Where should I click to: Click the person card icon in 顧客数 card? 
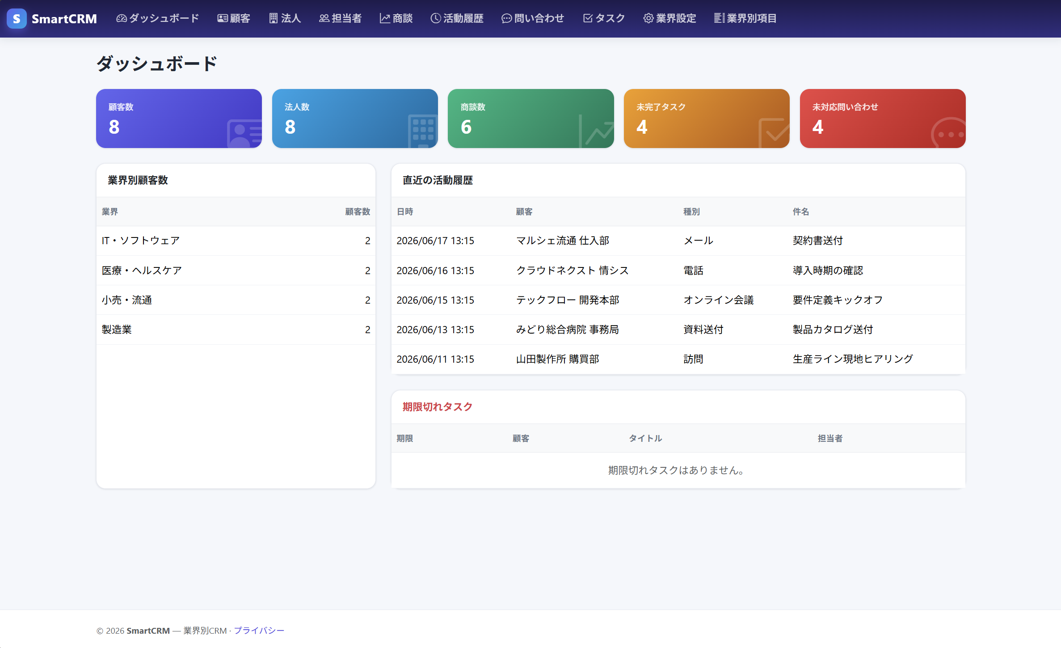[244, 133]
